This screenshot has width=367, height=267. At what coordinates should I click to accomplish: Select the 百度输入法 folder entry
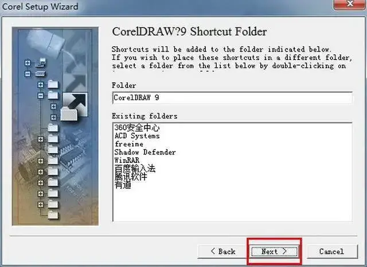(x=135, y=169)
